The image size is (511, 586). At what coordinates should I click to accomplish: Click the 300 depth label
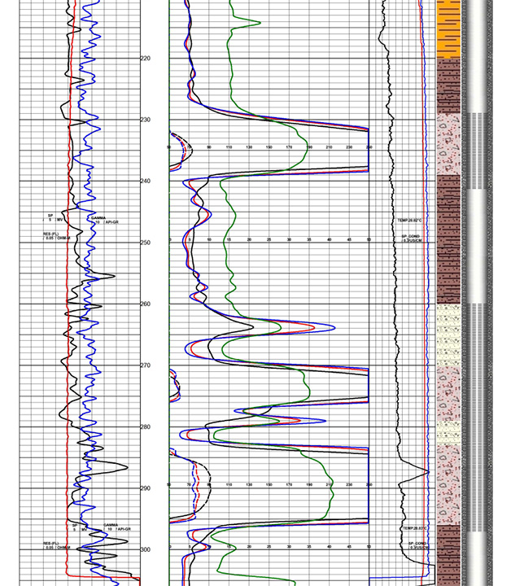click(145, 550)
